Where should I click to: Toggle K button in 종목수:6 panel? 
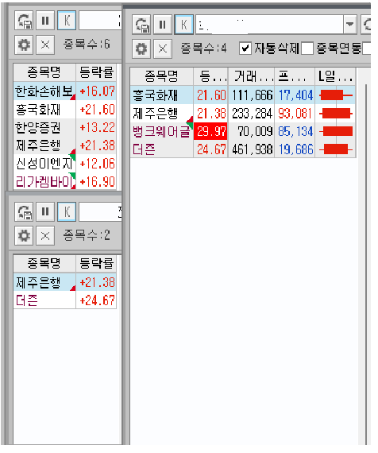point(67,21)
